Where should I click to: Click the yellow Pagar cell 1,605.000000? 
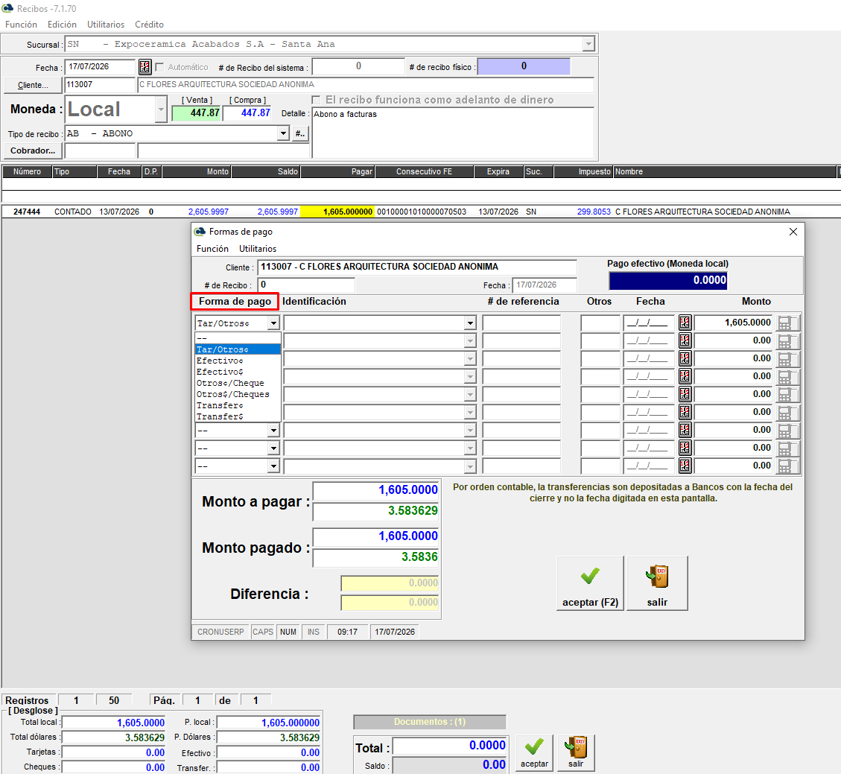338,212
